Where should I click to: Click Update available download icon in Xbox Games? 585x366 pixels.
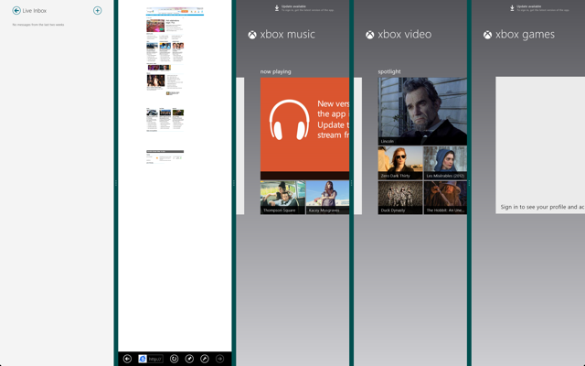pos(512,8)
